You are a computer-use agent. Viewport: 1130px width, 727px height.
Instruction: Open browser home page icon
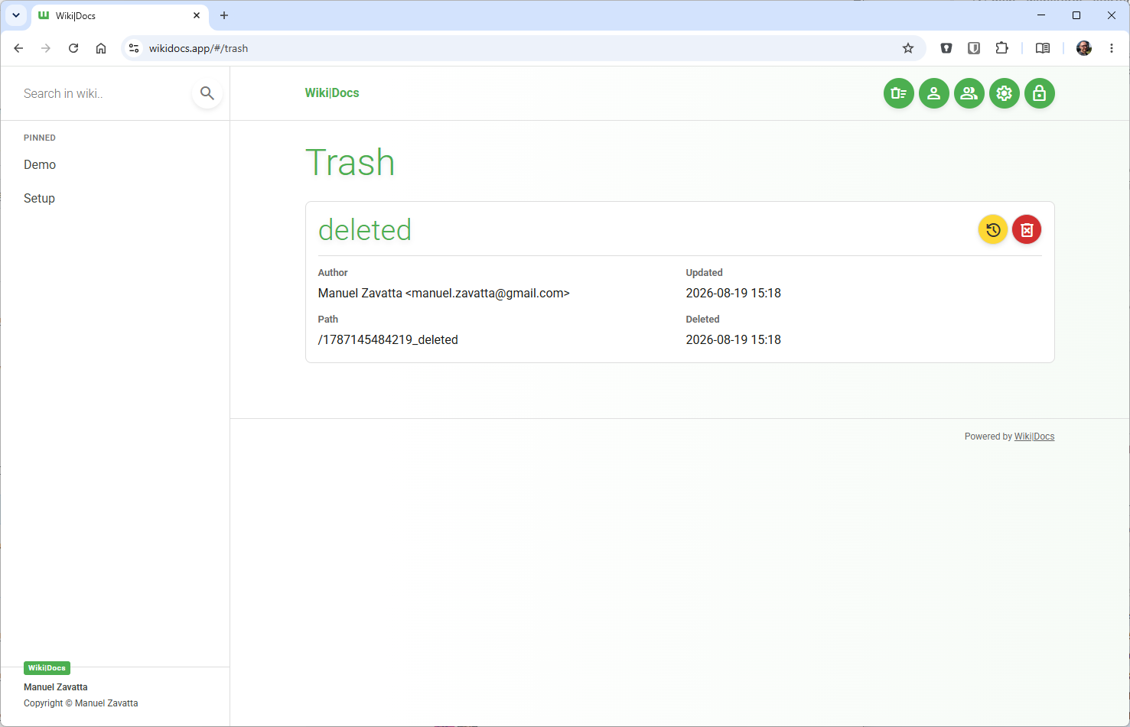coord(101,48)
